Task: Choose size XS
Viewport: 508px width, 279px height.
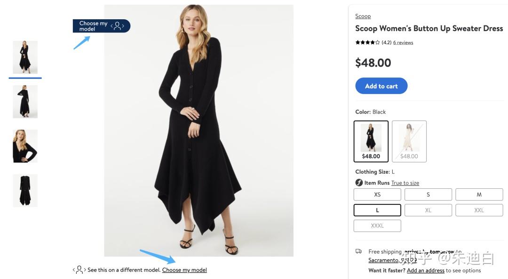Action: (x=377, y=194)
